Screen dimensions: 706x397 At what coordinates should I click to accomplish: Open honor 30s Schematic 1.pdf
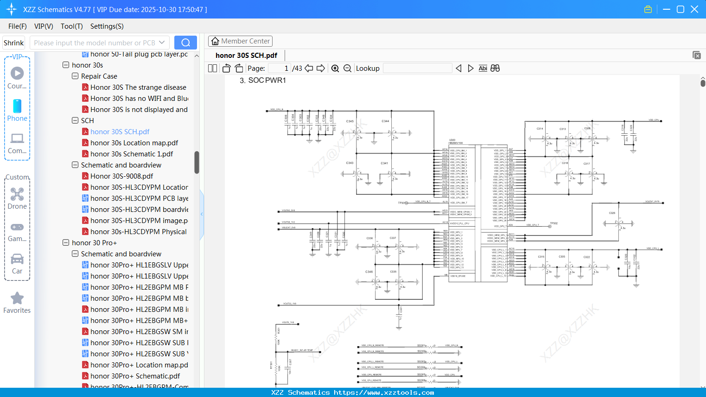click(x=132, y=154)
